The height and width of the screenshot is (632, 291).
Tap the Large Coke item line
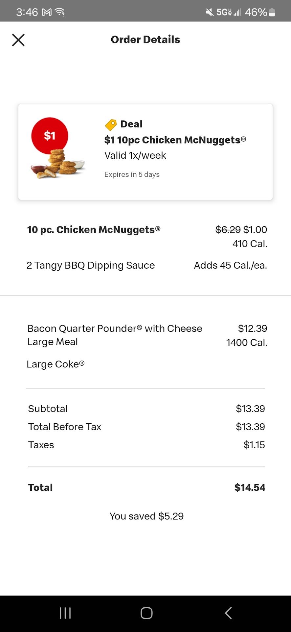[x=56, y=364]
